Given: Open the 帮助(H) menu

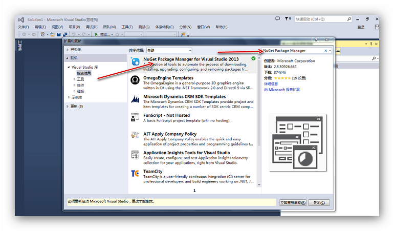Looking at the screenshot, I should pyautogui.click(x=222, y=27).
